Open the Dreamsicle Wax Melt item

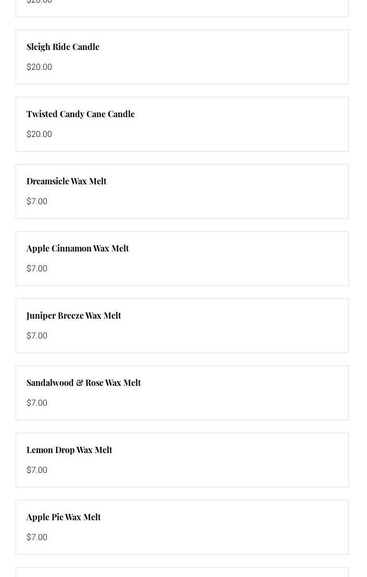click(x=67, y=181)
